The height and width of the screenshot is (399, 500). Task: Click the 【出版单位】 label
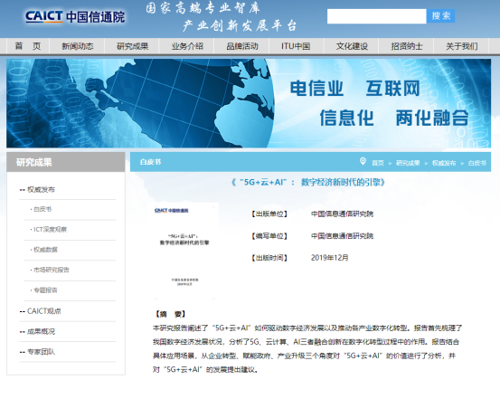pos(269,214)
